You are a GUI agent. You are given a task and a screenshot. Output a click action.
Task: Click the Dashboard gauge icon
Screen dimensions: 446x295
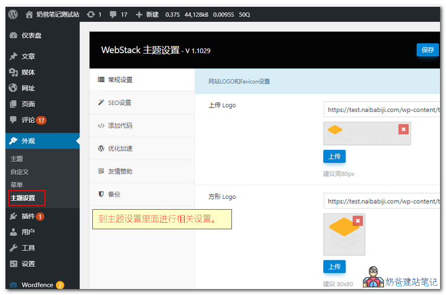coord(14,35)
